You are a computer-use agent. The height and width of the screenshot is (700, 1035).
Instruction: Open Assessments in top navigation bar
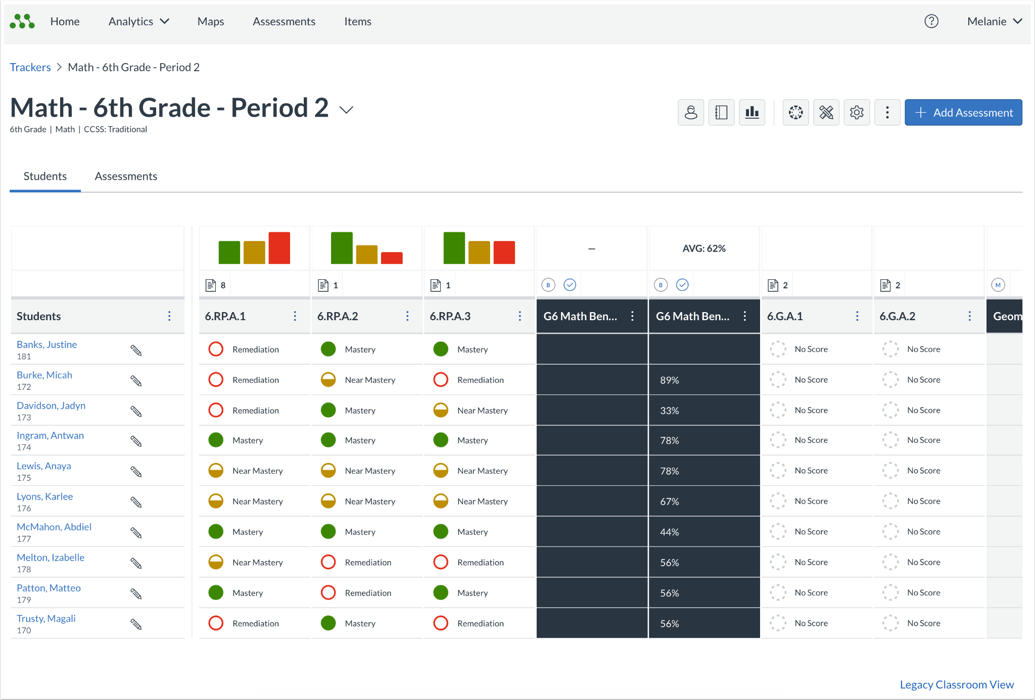[284, 21]
